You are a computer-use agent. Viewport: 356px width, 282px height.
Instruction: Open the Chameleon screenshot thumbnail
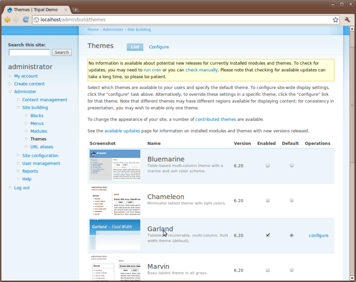115,200
